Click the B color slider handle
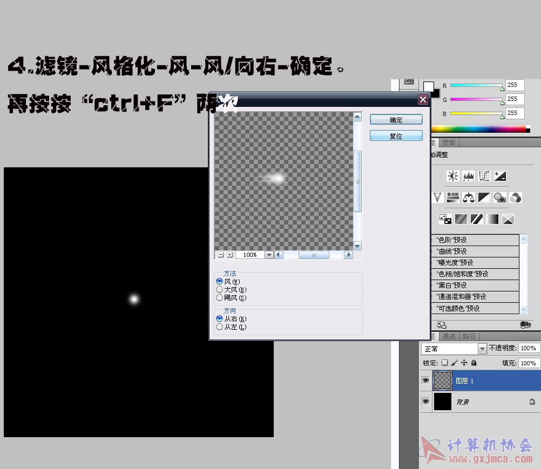 (x=502, y=117)
